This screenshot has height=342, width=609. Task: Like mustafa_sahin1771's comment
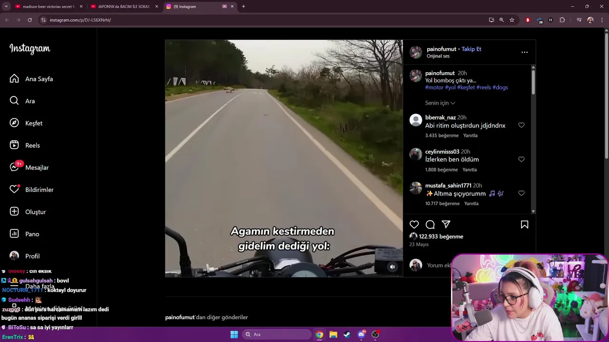pyautogui.click(x=521, y=193)
